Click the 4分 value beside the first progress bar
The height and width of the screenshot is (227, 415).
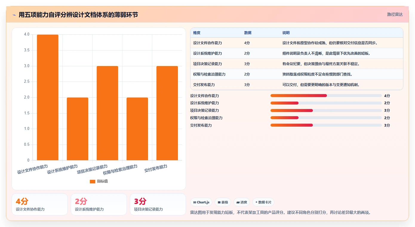point(387,96)
